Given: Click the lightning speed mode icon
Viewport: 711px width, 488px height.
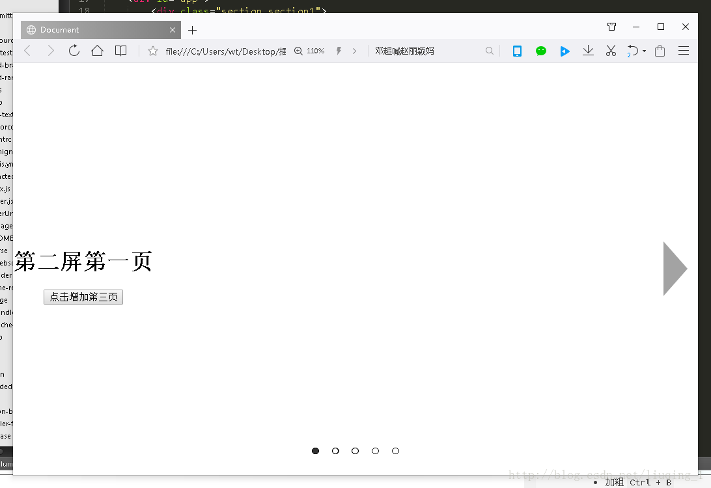Looking at the screenshot, I should 339,51.
